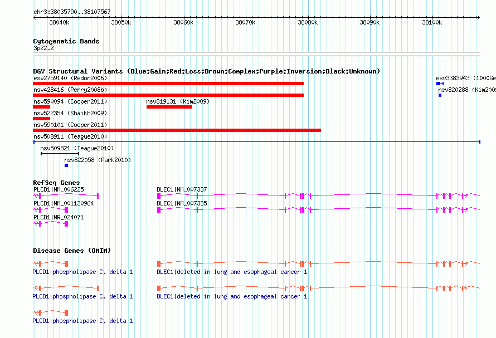This screenshot has height=338, width=496.
Task: Open variant nsv819131 (Kim2009) label
Action: [178, 101]
